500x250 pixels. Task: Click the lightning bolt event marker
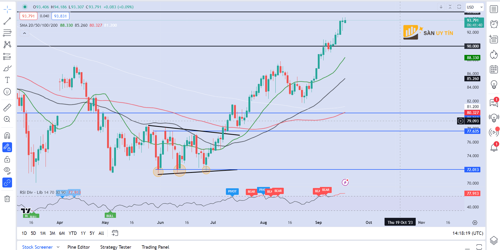coord(345,182)
